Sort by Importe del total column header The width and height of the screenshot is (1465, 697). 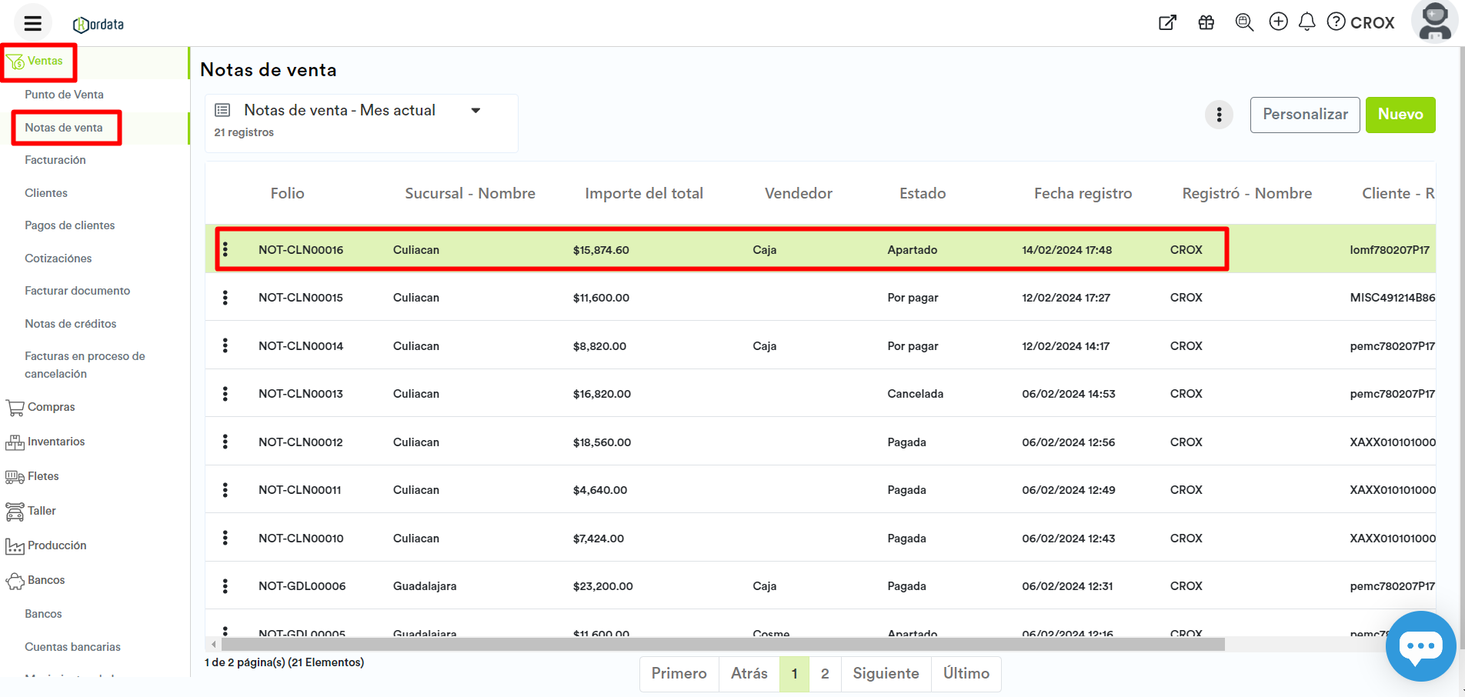pyautogui.click(x=644, y=194)
